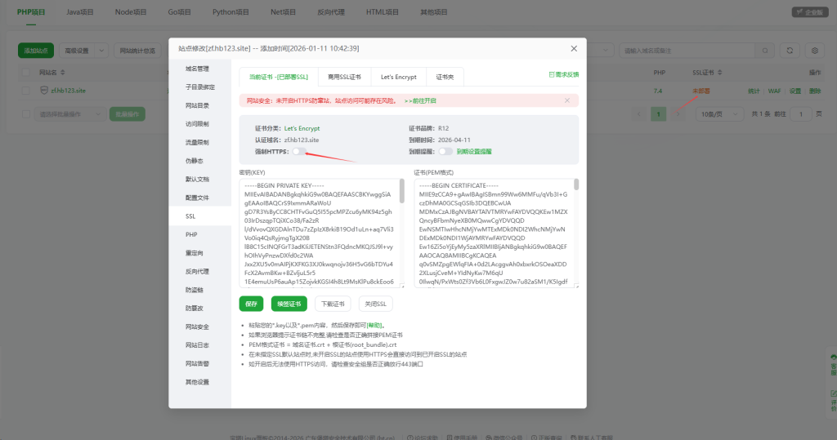The width and height of the screenshot is (837, 440).
Task: Click the scrollbar of the 密钥(KEY) textbox
Action: (401, 193)
